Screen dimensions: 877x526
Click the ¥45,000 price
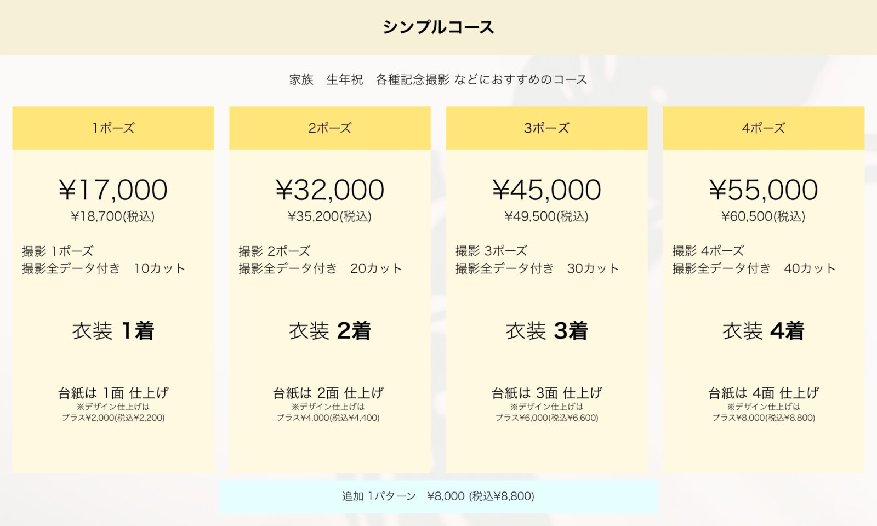(546, 190)
